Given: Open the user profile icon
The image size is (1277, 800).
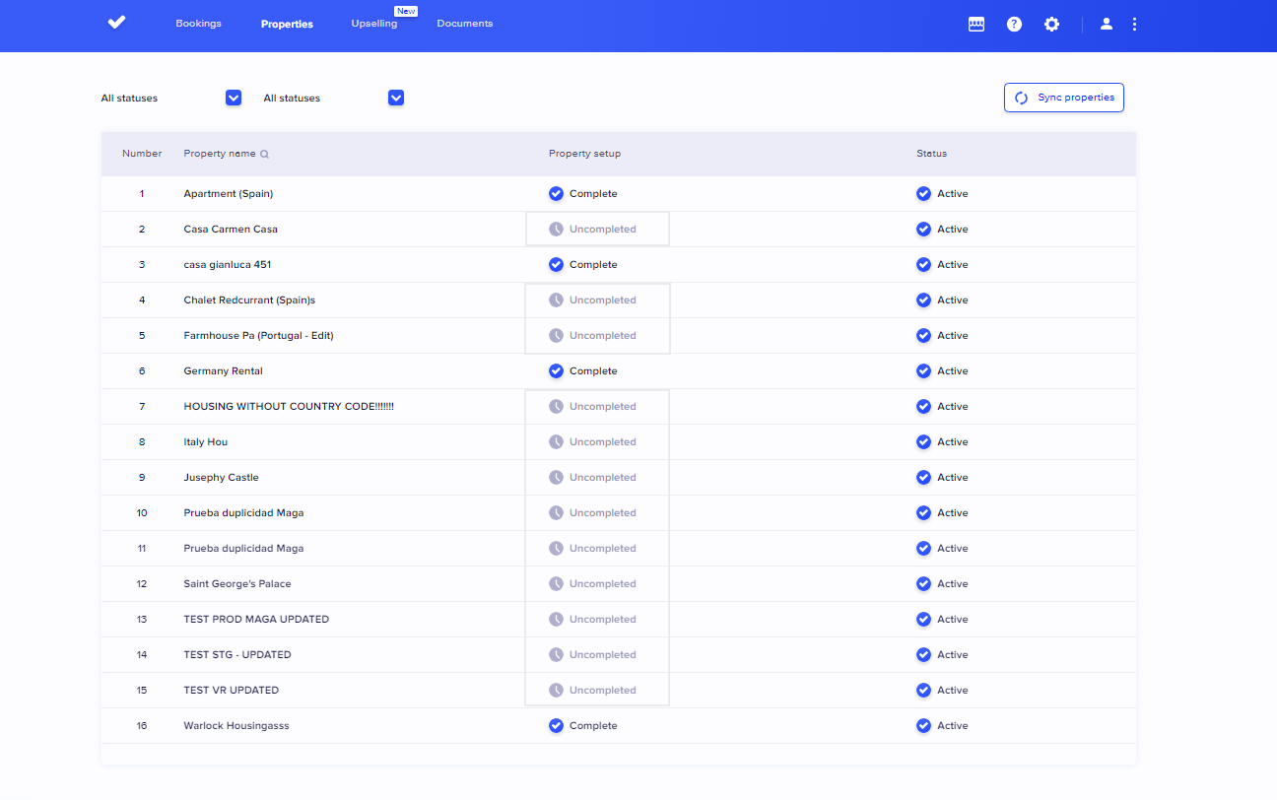Looking at the screenshot, I should [x=1107, y=24].
